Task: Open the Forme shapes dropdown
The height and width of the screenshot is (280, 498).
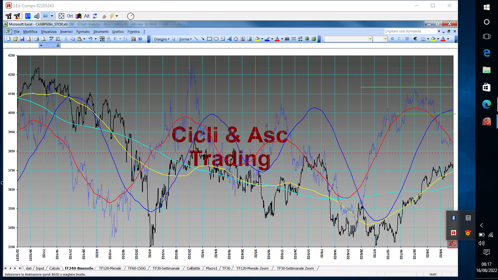Action: click(185, 39)
